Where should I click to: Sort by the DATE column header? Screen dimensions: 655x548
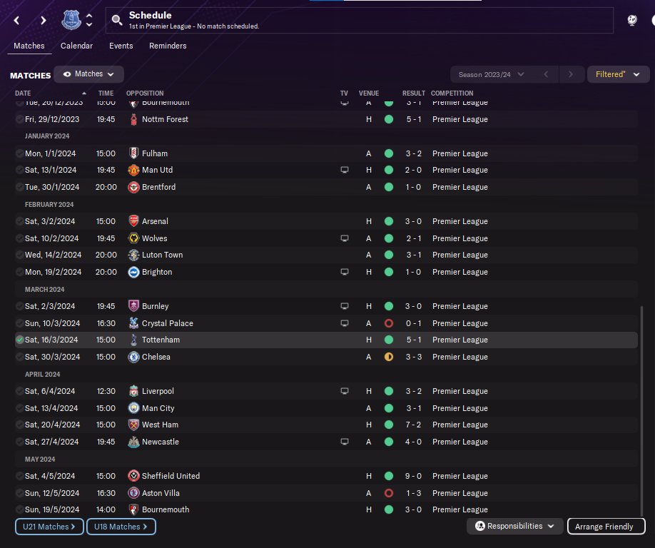(x=23, y=93)
